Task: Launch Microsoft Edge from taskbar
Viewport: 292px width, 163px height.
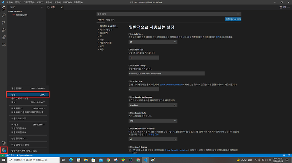Action: 71,160
